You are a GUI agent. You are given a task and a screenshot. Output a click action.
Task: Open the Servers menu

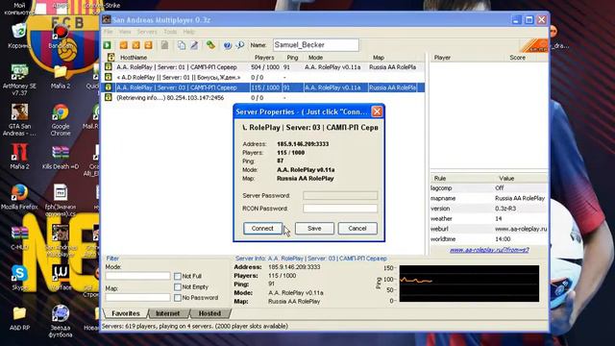(147, 32)
